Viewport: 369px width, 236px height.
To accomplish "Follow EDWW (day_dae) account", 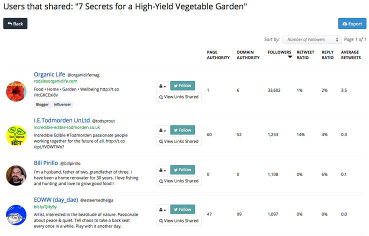I will tap(182, 209).
